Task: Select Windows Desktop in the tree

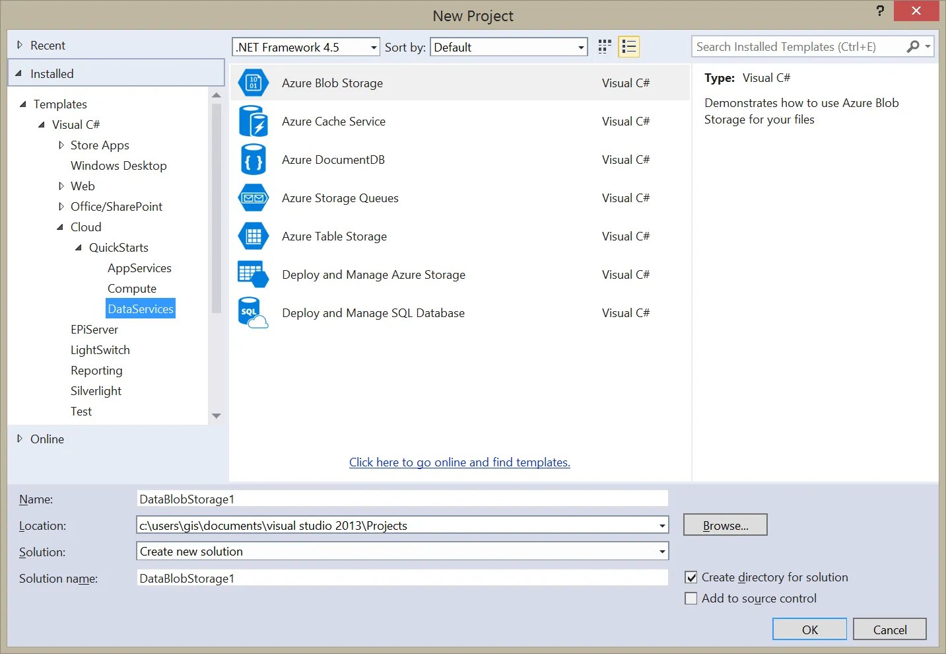Action: pyautogui.click(x=119, y=166)
